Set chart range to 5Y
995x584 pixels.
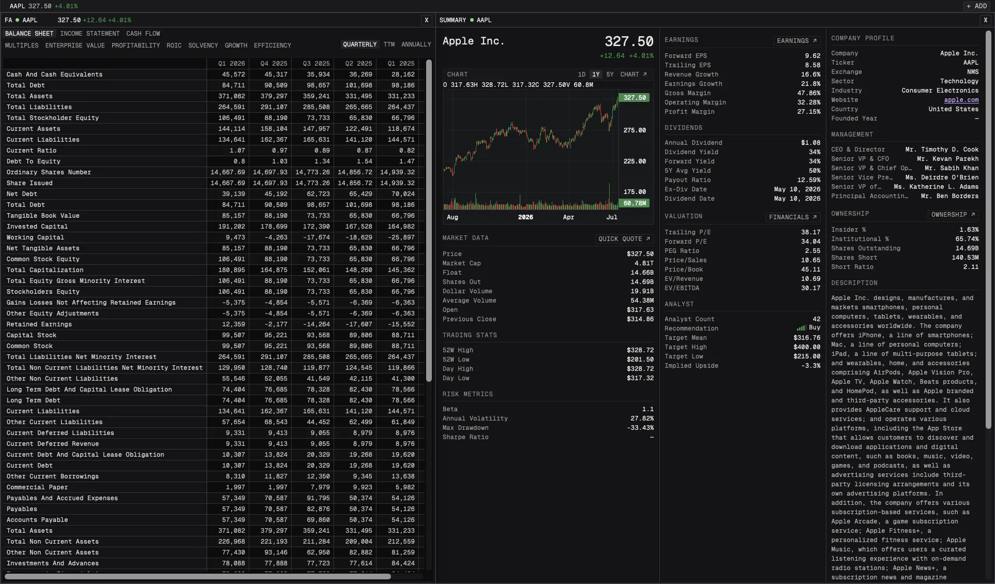tap(610, 74)
